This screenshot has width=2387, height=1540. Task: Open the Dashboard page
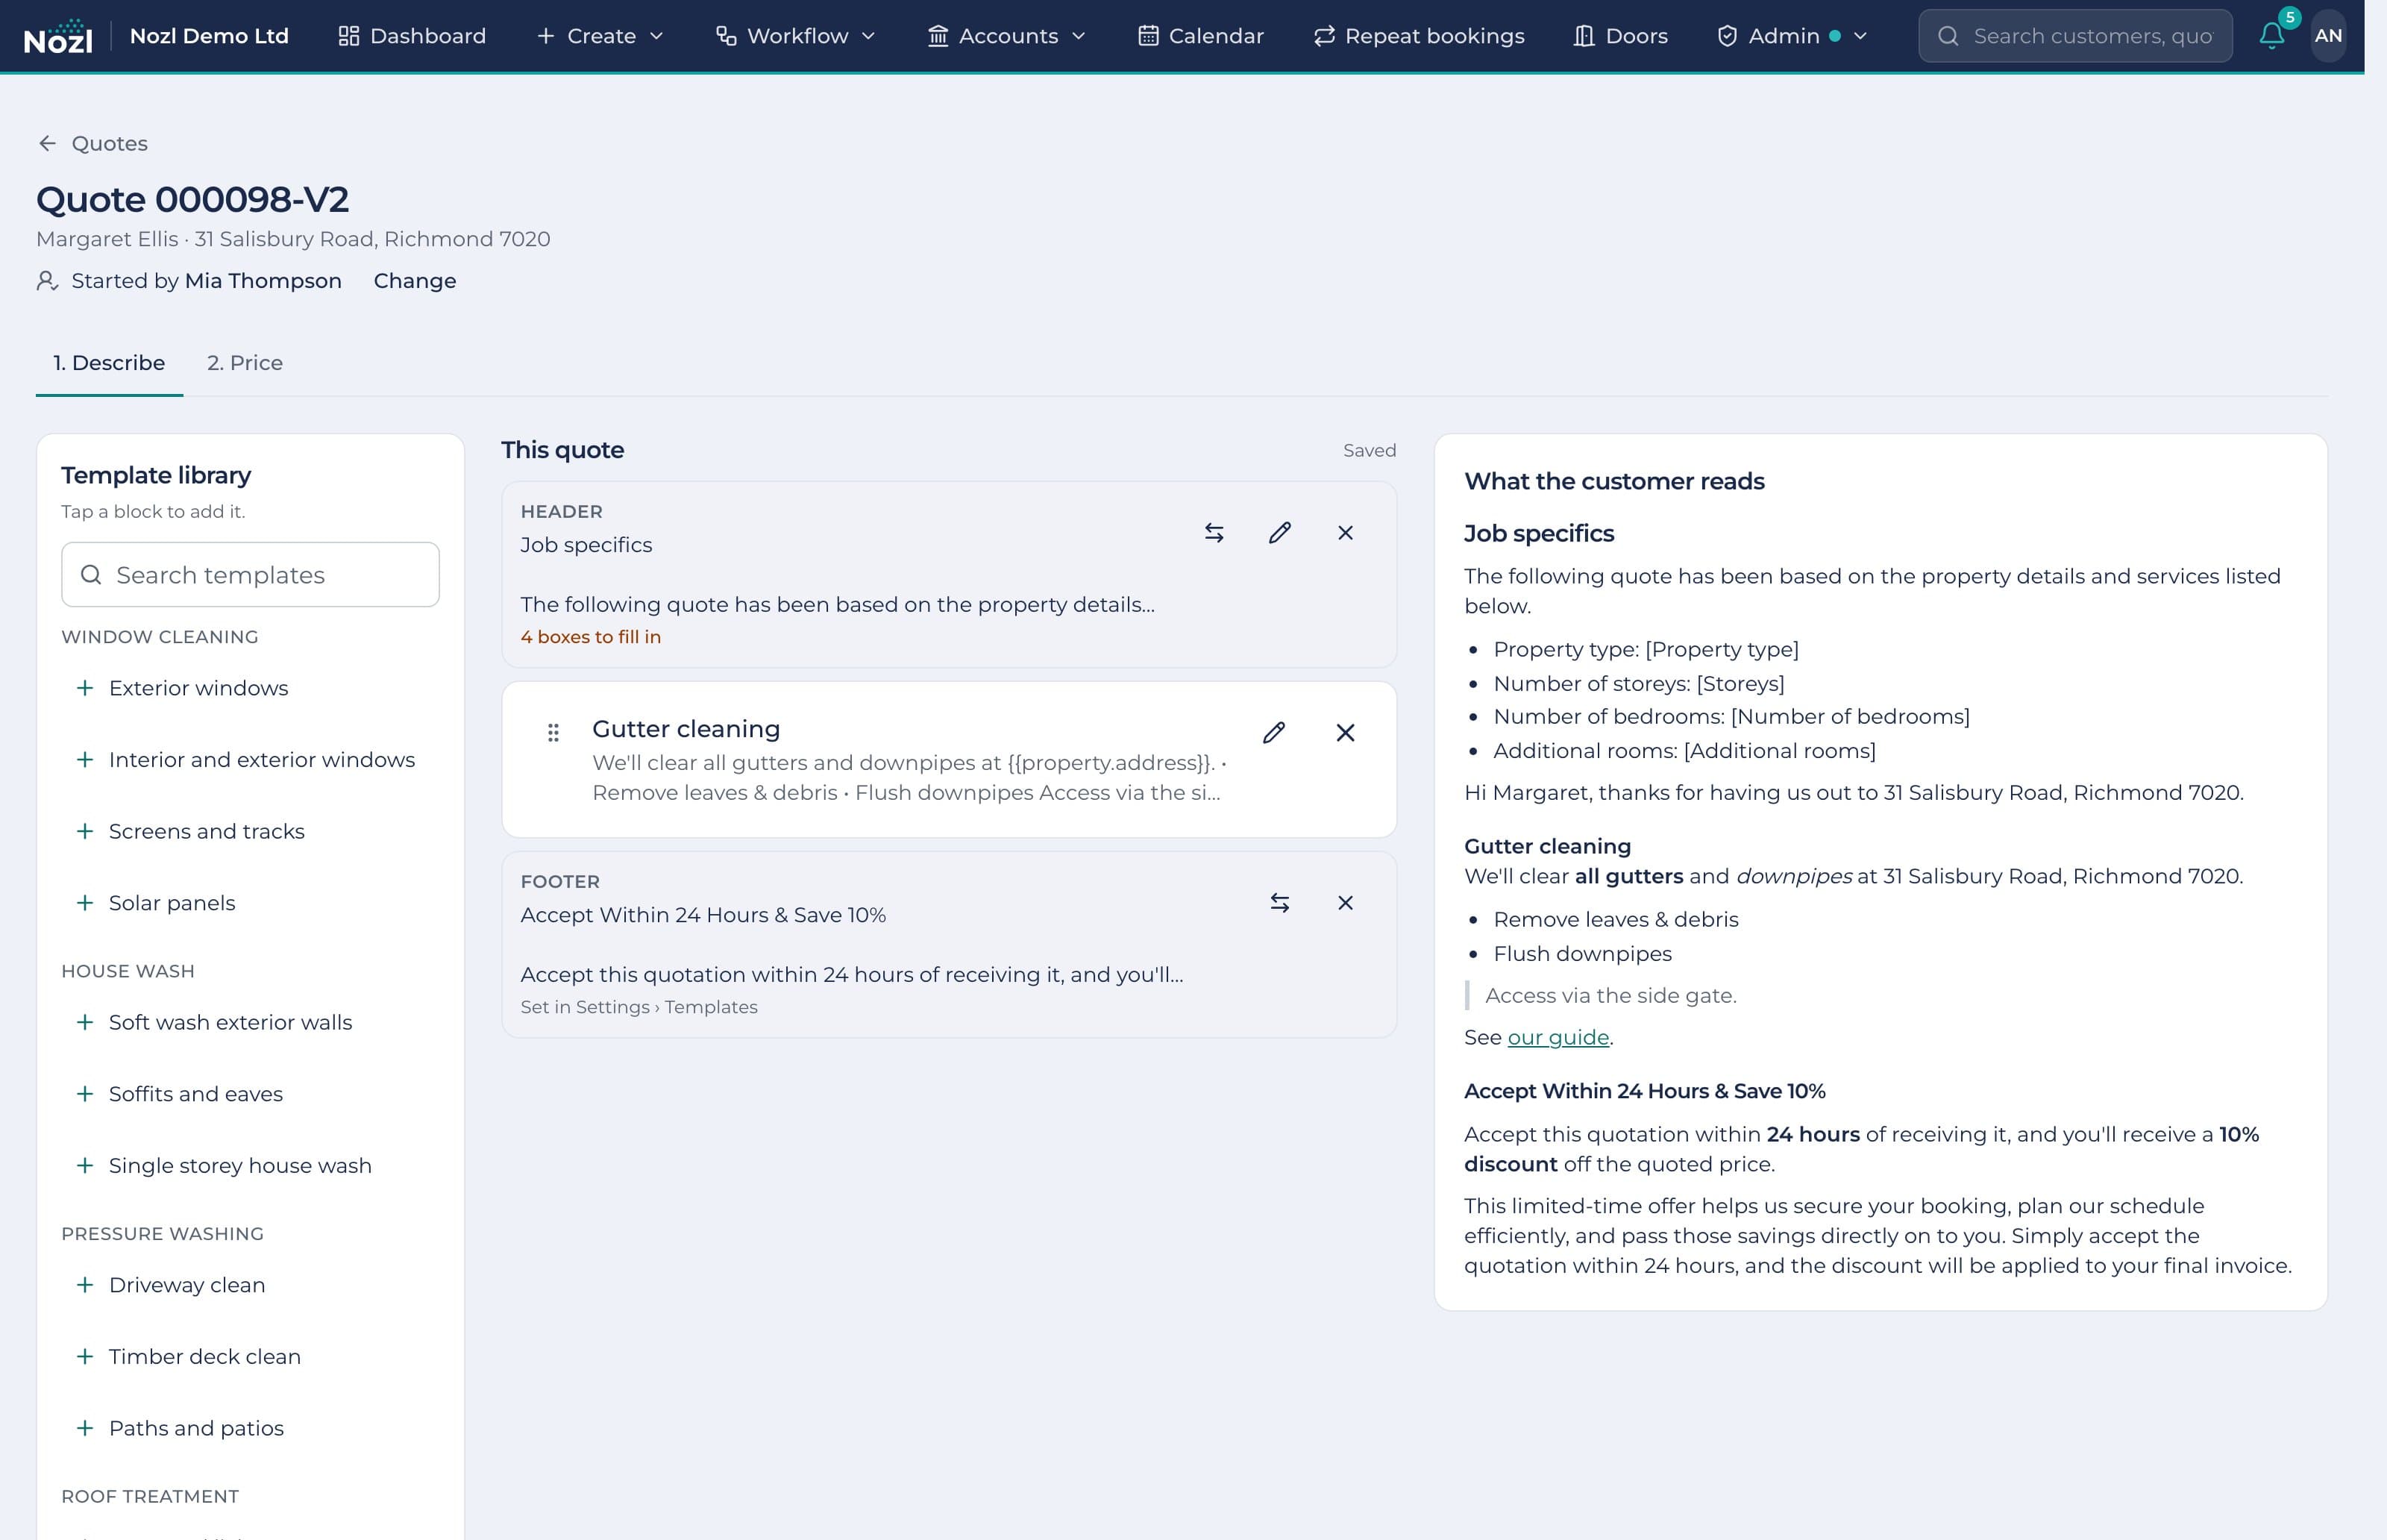tap(412, 36)
